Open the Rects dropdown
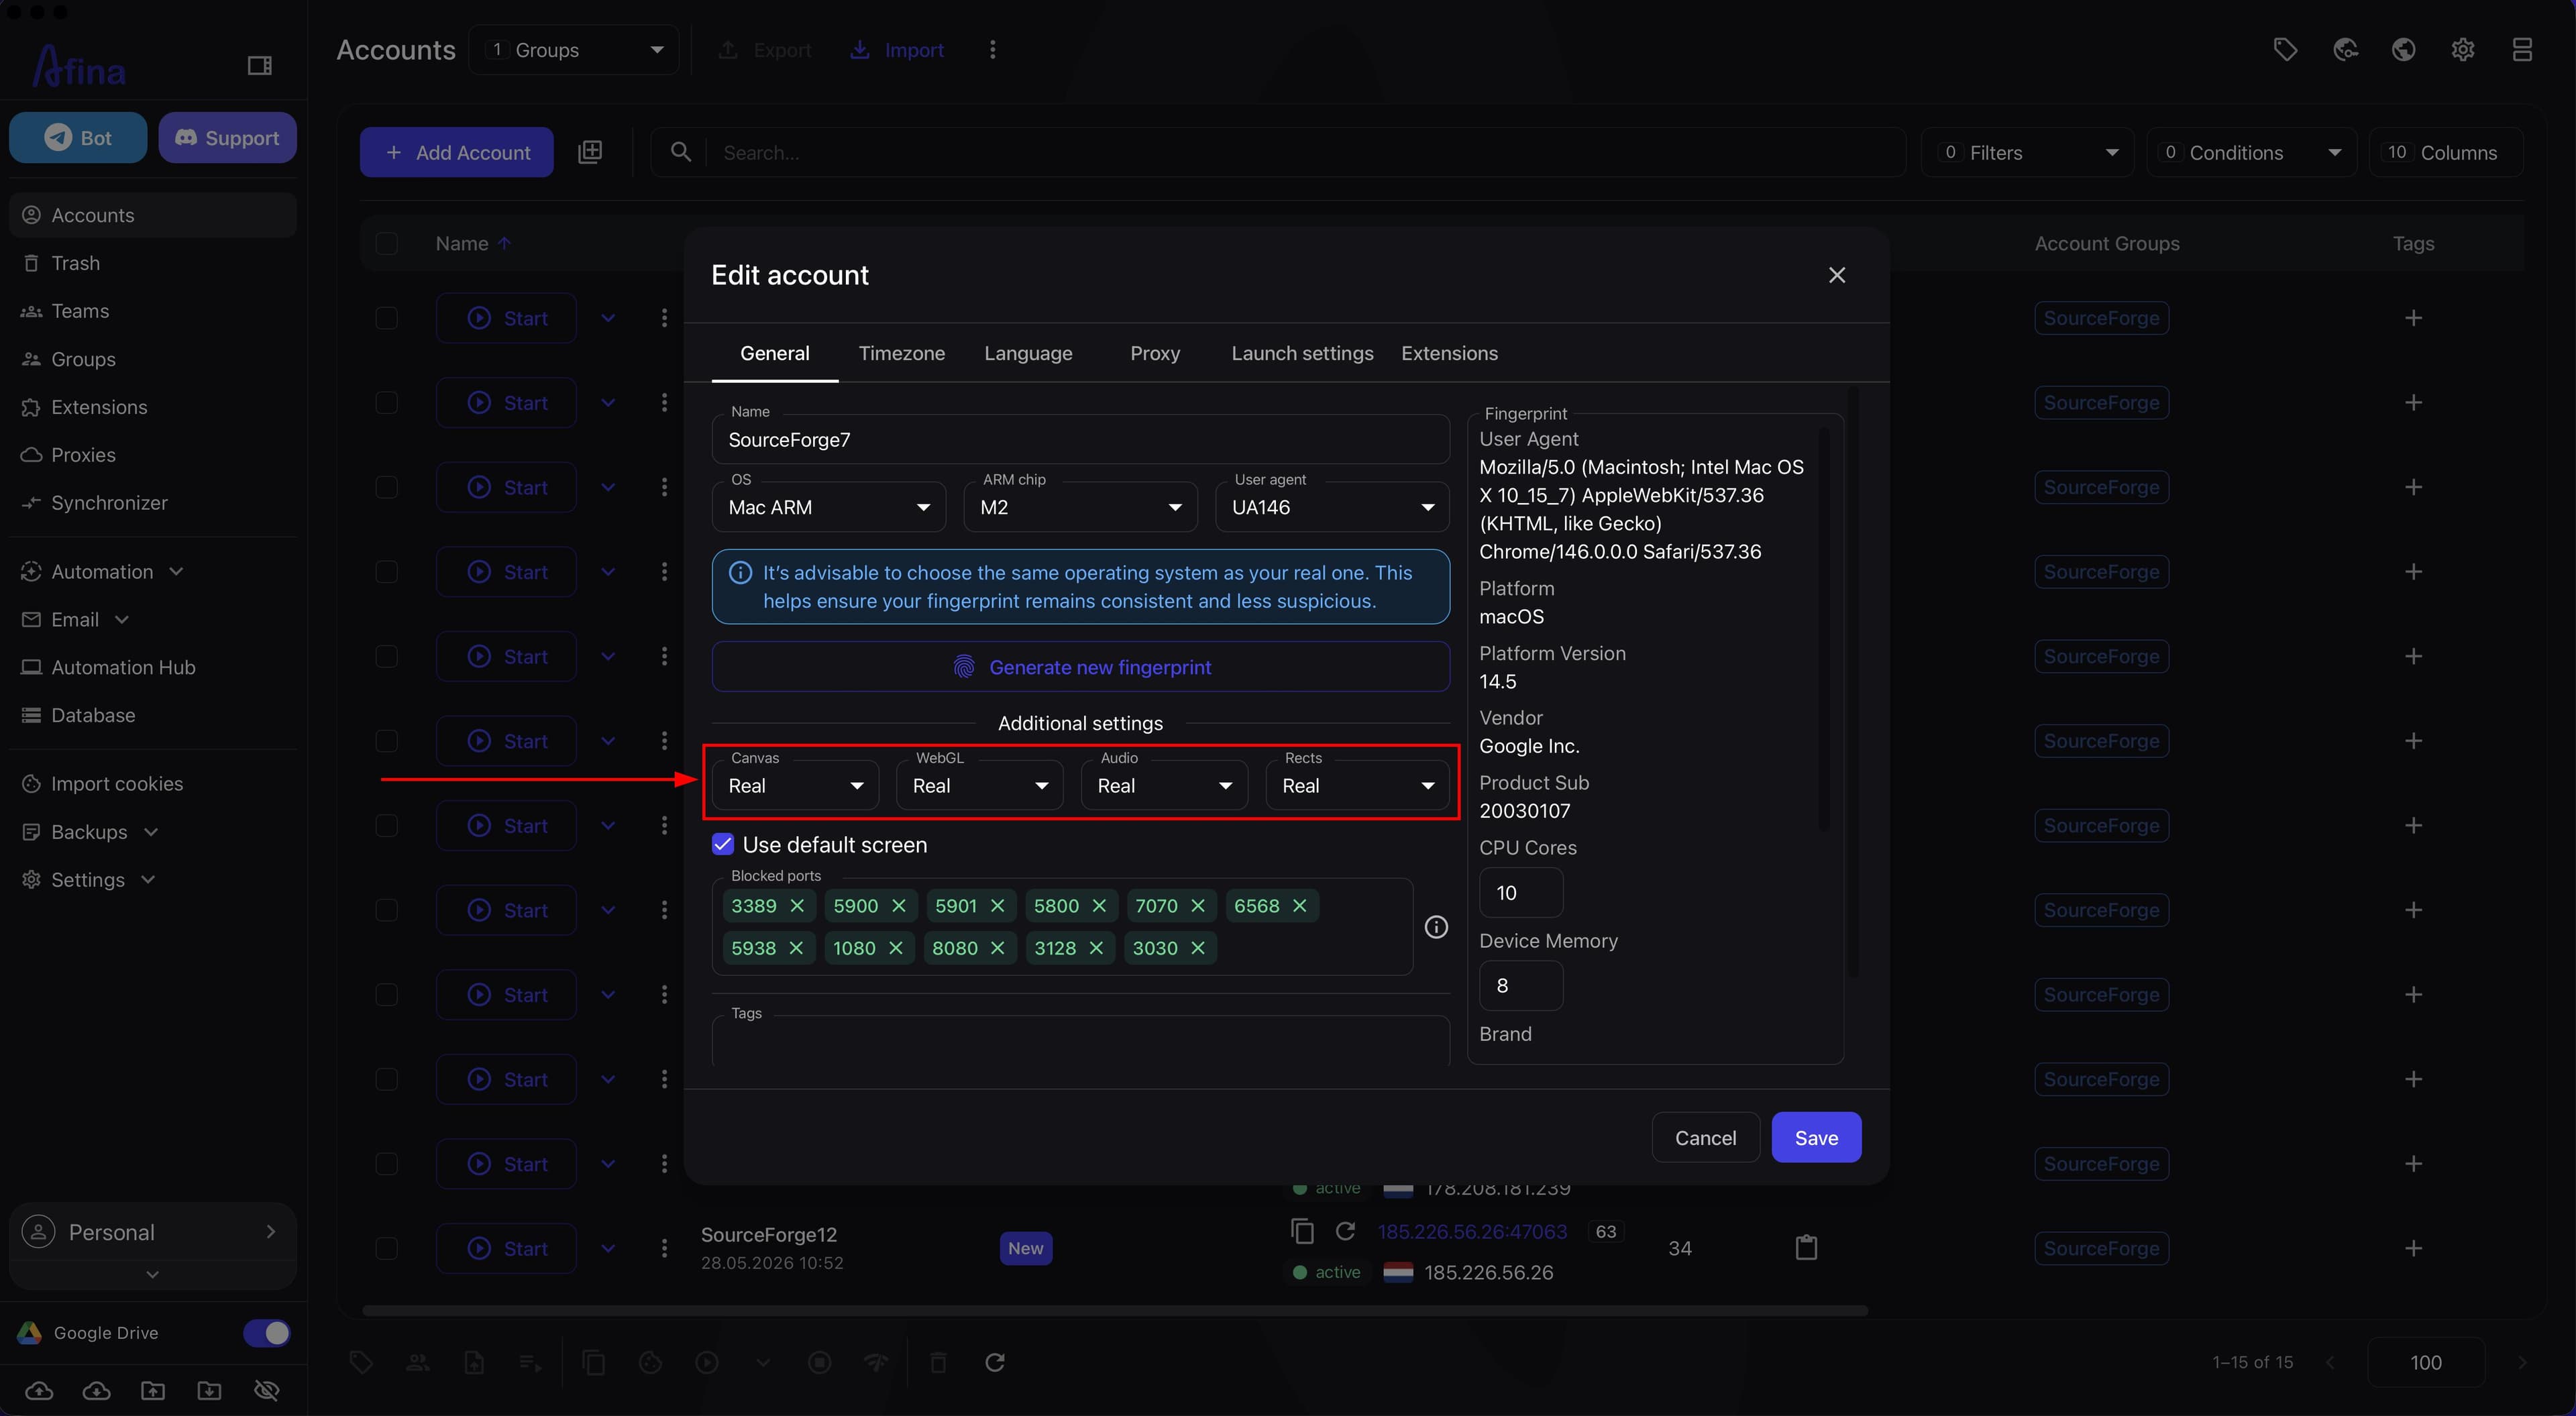 click(1358, 785)
